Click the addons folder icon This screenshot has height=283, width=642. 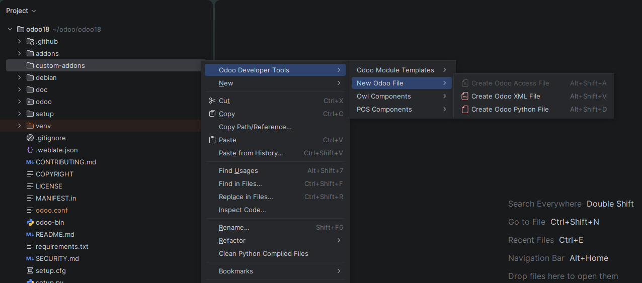[30, 53]
